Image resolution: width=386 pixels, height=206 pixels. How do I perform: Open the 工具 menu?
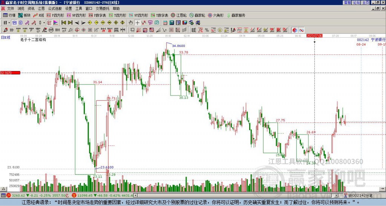[78, 9]
